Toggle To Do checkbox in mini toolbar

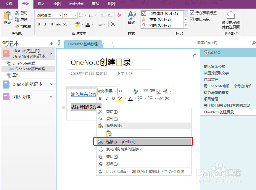[159, 91]
